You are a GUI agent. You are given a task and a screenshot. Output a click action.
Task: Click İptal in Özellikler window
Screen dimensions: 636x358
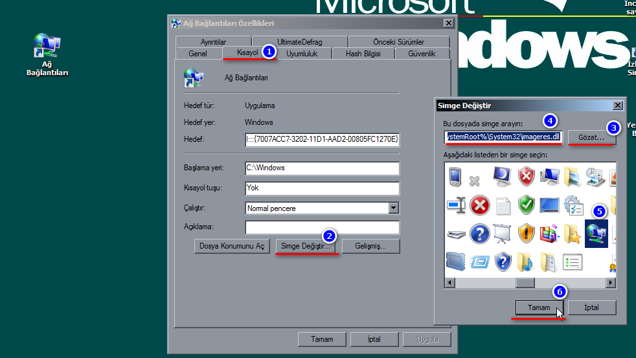[374, 339]
